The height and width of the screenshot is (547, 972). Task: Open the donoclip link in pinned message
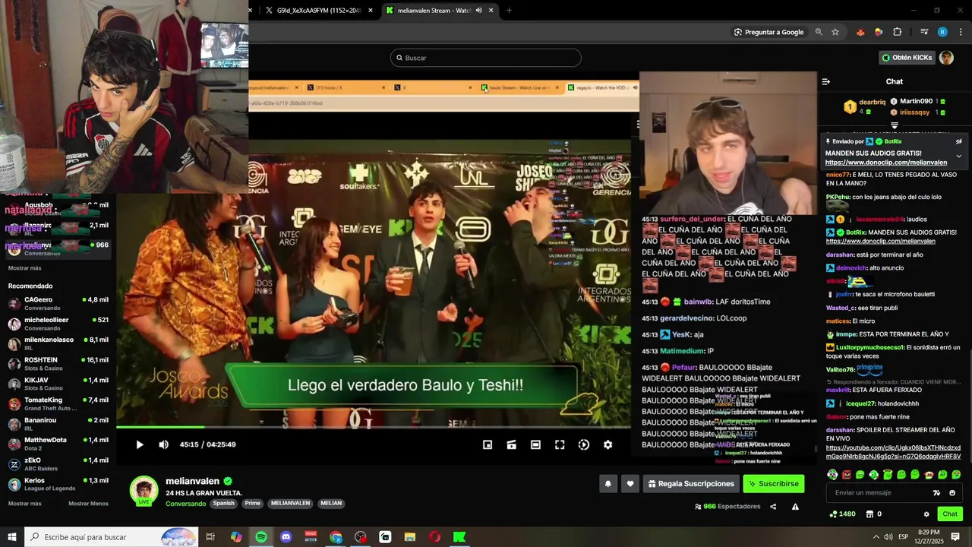click(x=886, y=163)
